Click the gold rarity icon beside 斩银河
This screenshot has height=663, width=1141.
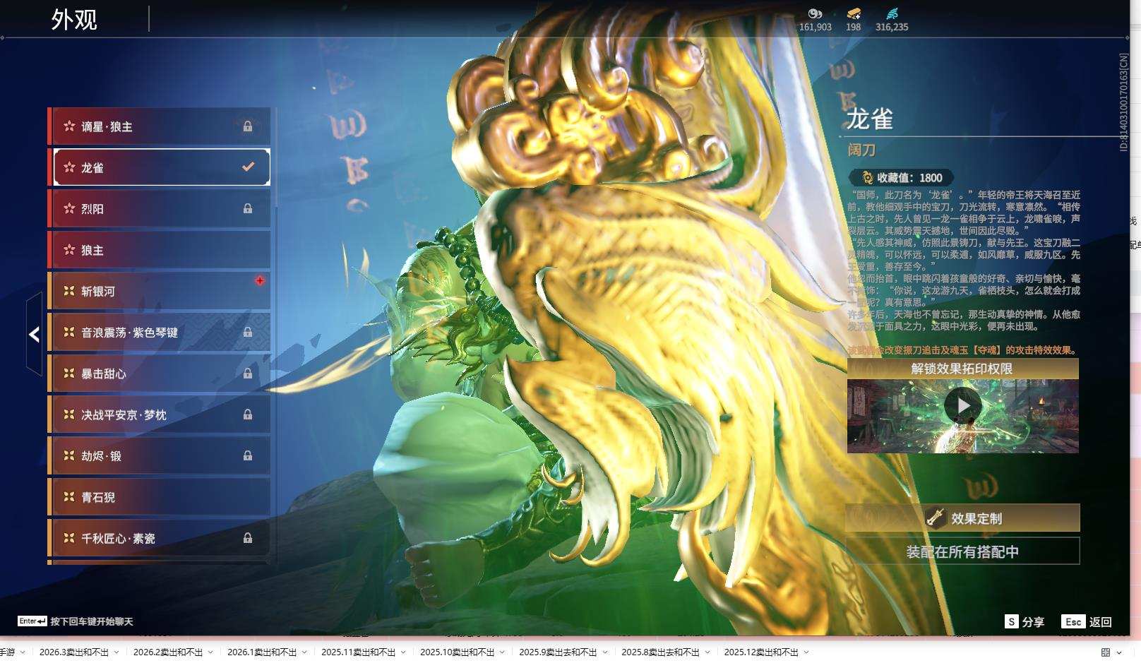click(x=69, y=291)
